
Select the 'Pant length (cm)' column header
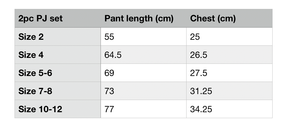click(139, 19)
